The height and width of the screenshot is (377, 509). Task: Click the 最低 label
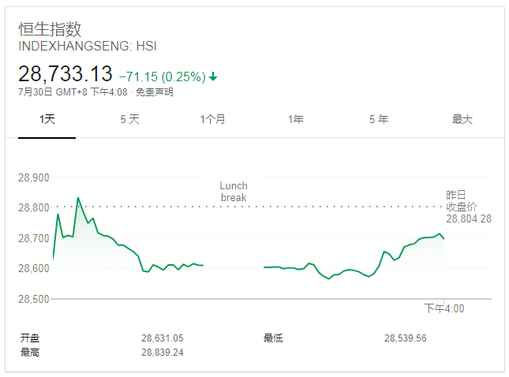point(273,338)
